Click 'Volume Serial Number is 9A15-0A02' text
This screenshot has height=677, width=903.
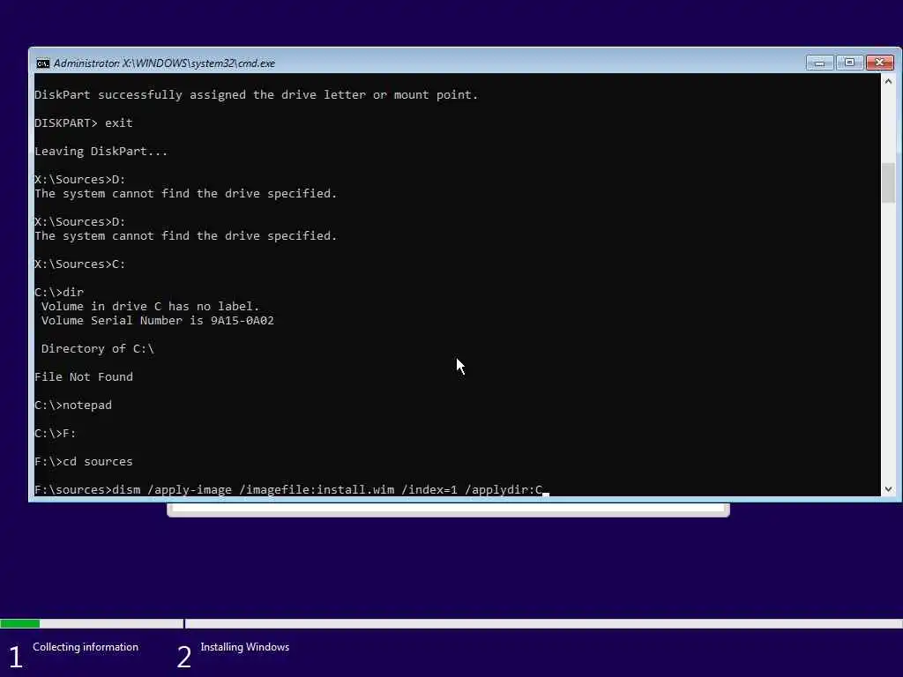pos(157,321)
